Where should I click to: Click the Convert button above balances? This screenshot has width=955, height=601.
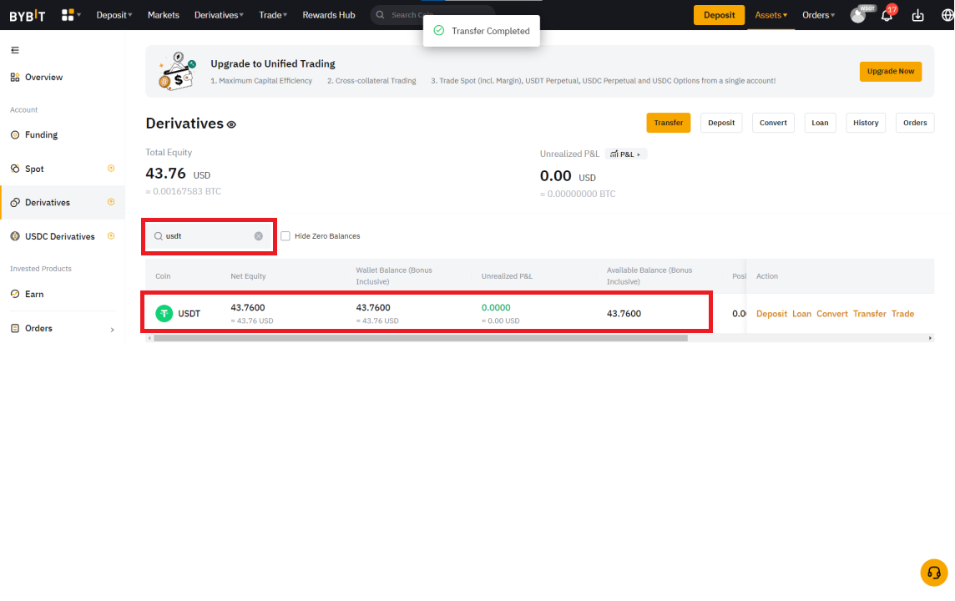[773, 123]
